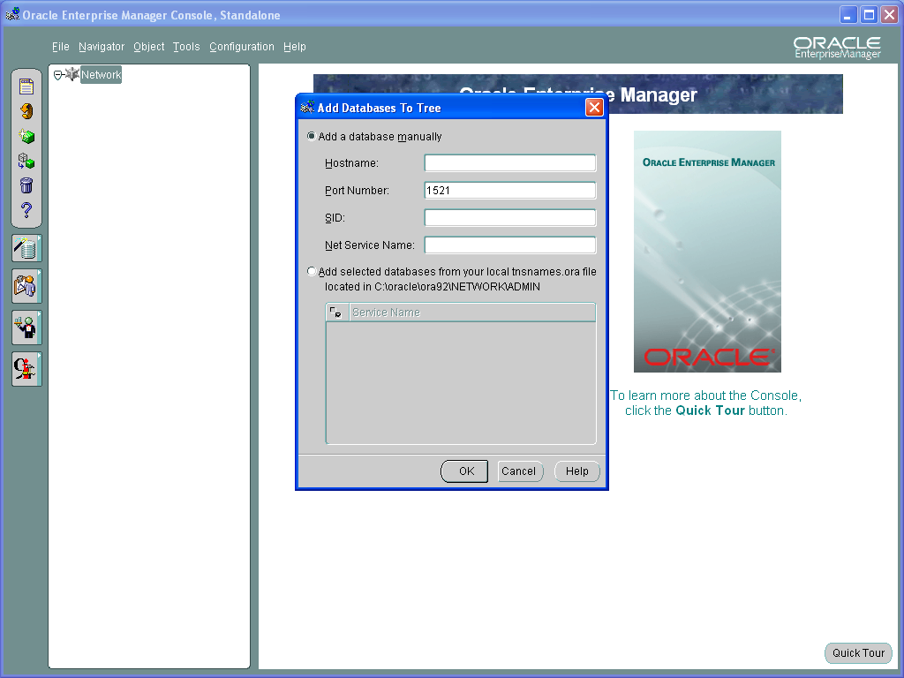Click the Oracle Enterprise Manager splash image
Screen dimensions: 904x678
coord(707,252)
